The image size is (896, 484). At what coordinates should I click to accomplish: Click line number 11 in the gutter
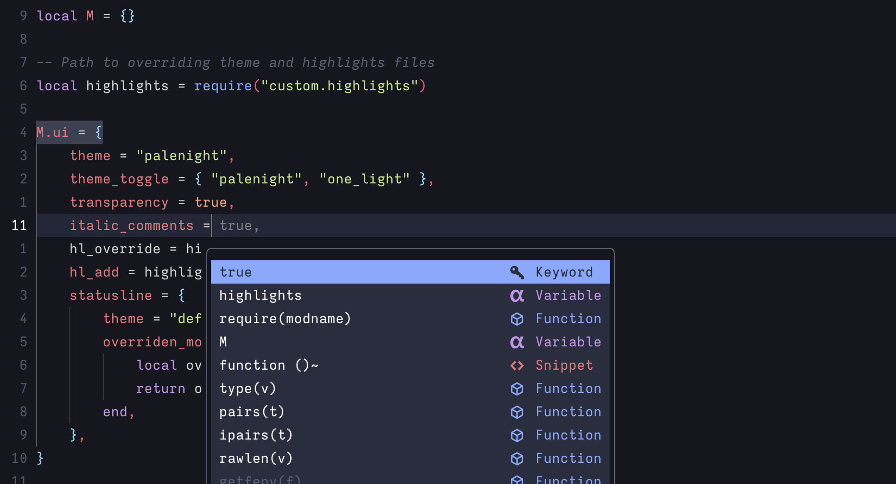coord(18,225)
